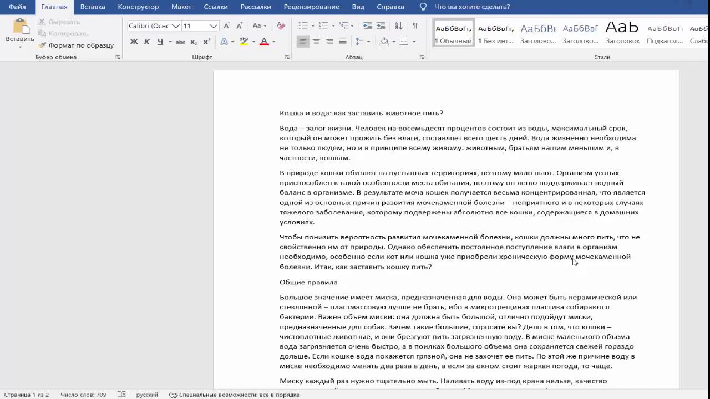Click the lightbulb Tell Me icon
The height and width of the screenshot is (399, 710).
(423, 7)
